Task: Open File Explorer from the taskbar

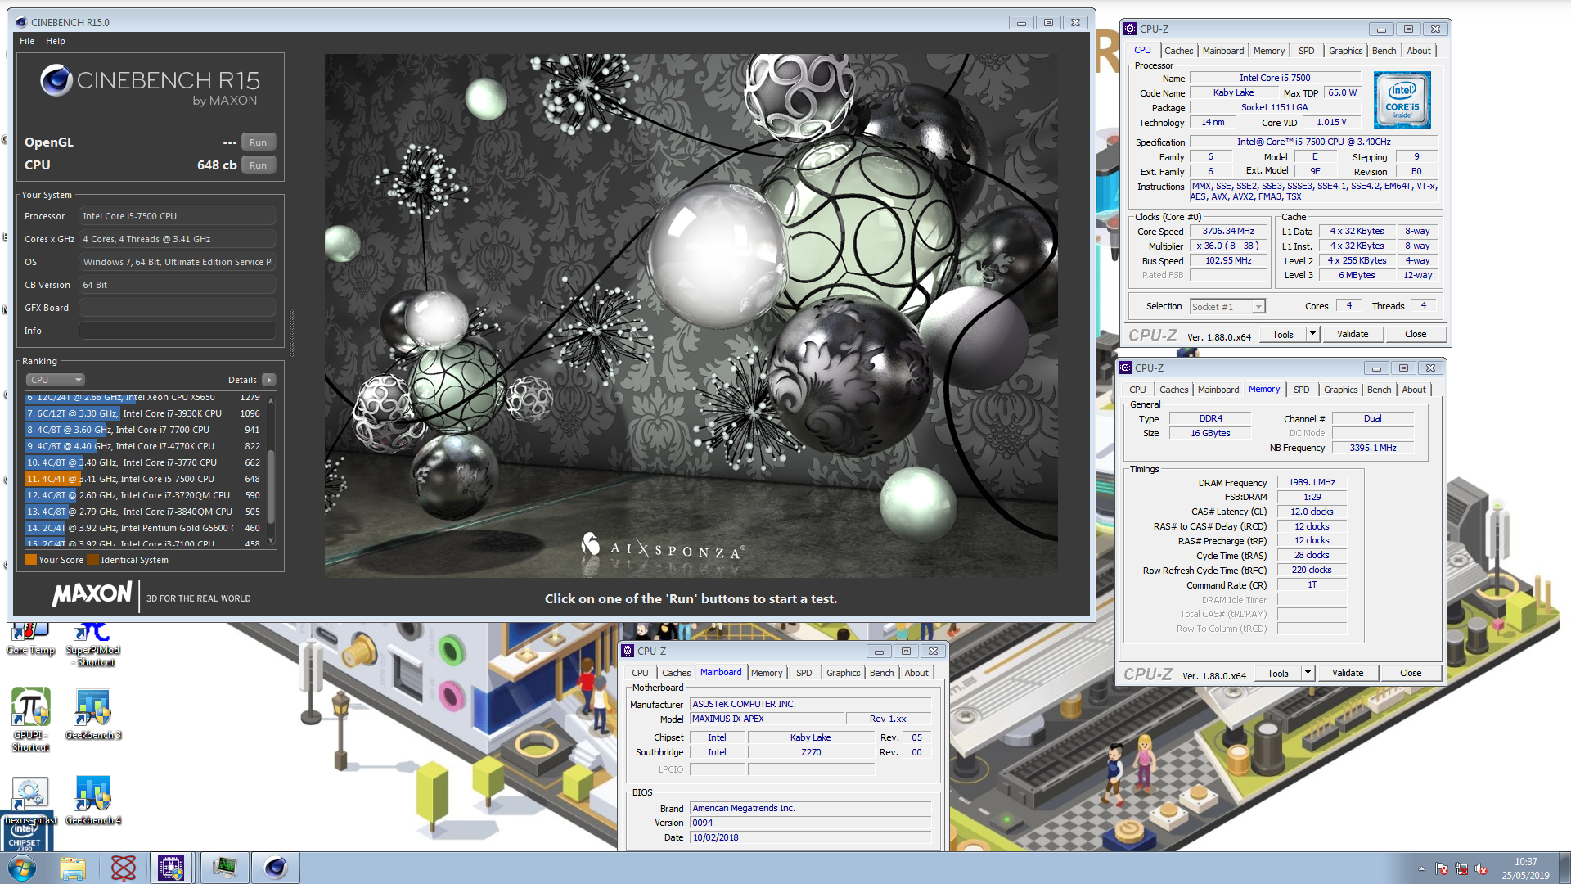Action: coord(73,868)
